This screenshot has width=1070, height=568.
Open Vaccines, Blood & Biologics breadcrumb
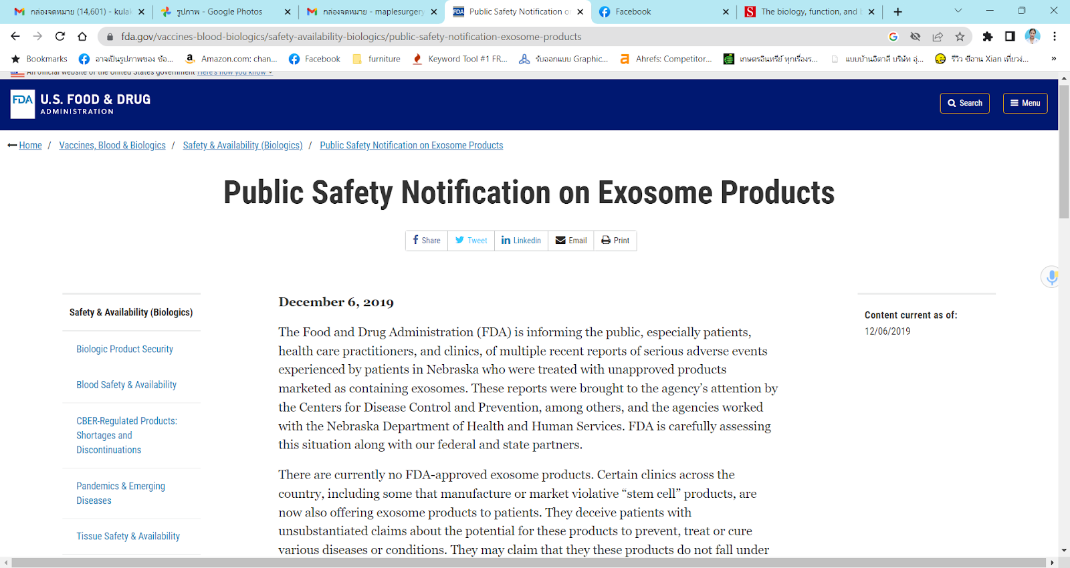click(112, 145)
